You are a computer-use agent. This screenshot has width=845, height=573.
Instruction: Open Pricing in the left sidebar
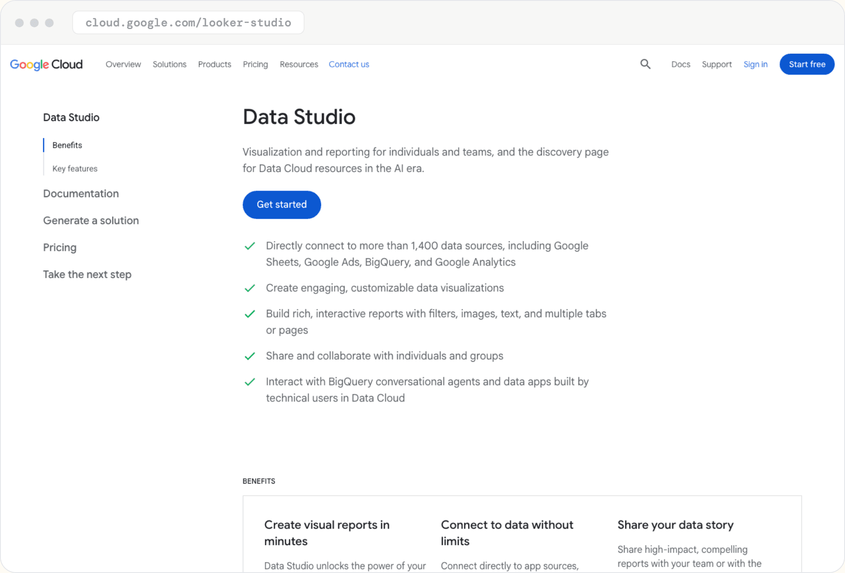[x=60, y=247]
